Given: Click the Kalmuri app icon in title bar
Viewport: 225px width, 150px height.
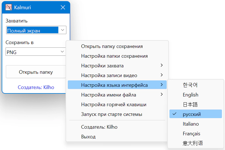Looking at the screenshot, I should click(x=9, y=7).
